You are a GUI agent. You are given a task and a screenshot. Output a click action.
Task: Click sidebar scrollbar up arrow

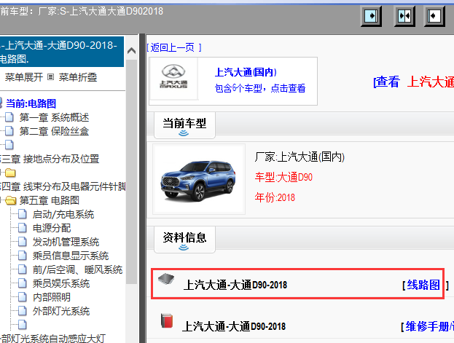pyautogui.click(x=131, y=51)
